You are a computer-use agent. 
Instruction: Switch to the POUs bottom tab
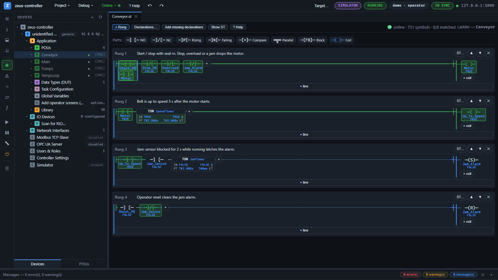84,264
